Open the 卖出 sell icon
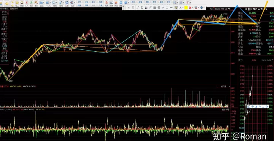274x141 pixels. (x=31, y=4)
